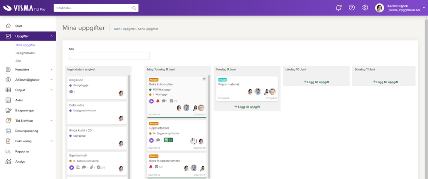428x179 pixels.
Task: Click 3/3 checklist badge on Uppstartsmöte
Action: (x=170, y=140)
